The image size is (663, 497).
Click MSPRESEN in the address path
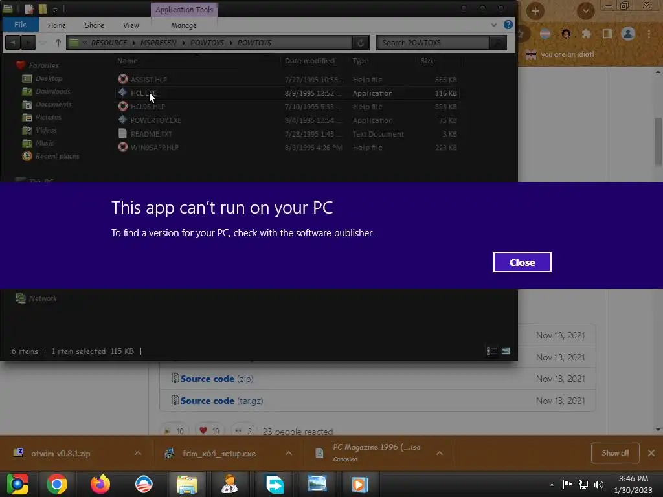click(x=159, y=43)
